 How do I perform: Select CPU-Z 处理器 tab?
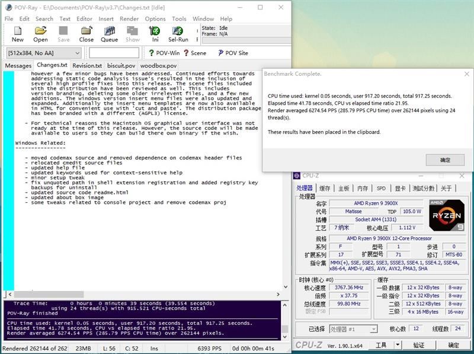coord(305,188)
